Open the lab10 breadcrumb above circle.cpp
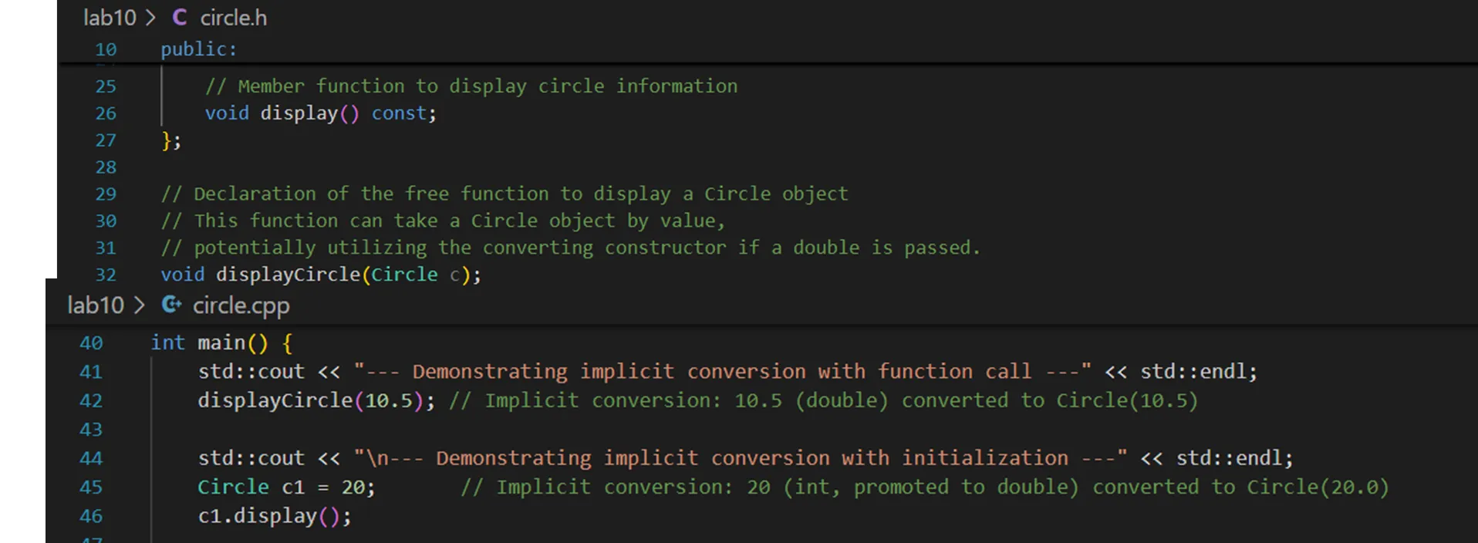 (96, 305)
